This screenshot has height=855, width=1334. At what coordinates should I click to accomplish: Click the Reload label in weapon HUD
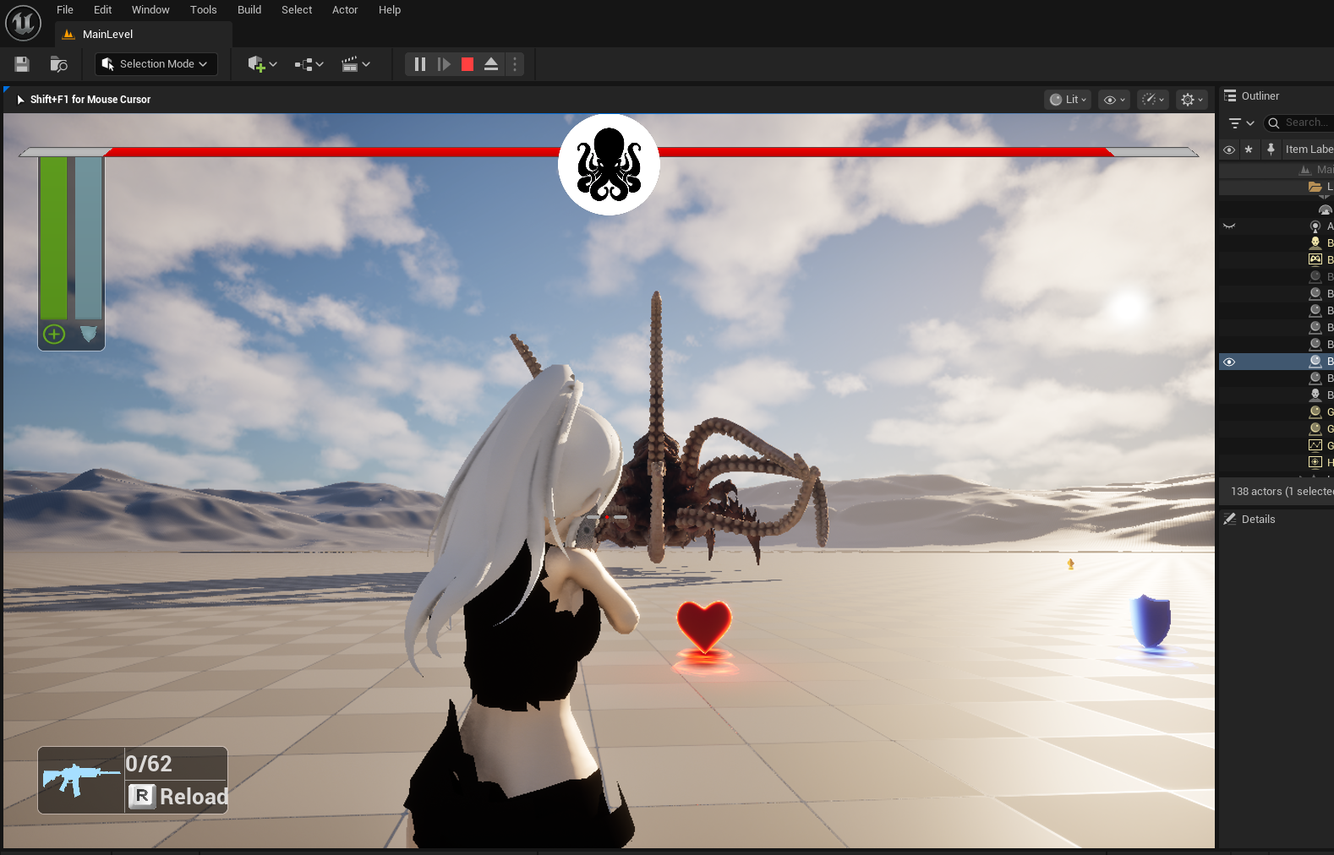(x=194, y=797)
